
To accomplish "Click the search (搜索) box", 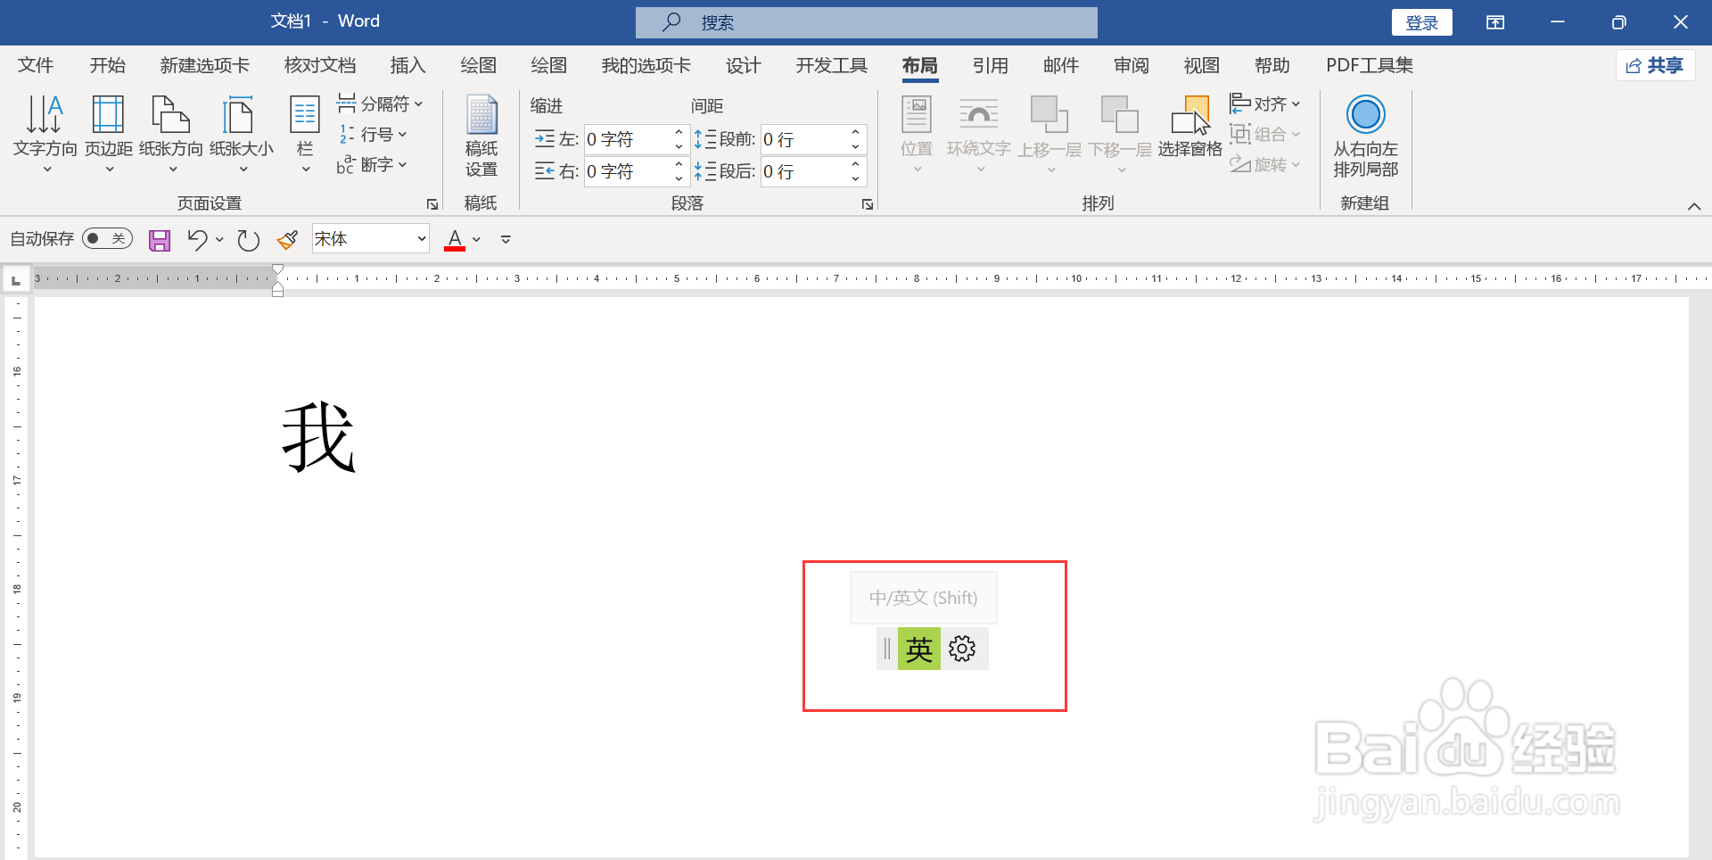I will pos(867,22).
